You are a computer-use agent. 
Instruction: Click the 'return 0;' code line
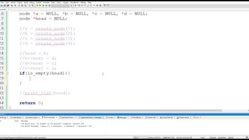click(x=31, y=103)
